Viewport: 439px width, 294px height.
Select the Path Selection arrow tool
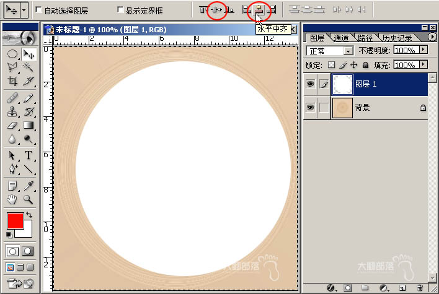[x=12, y=155]
